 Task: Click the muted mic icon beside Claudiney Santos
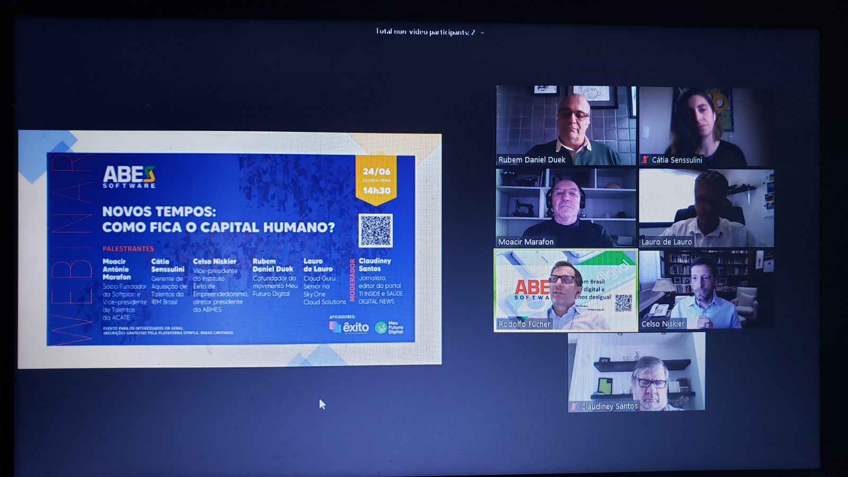pyautogui.click(x=573, y=407)
